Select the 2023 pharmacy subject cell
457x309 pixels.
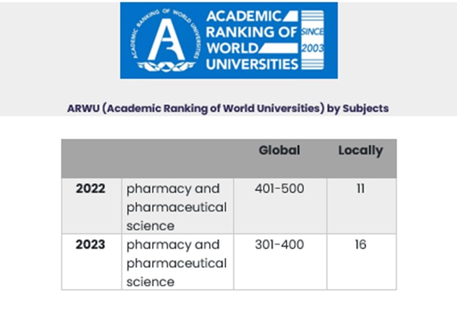pyautogui.click(x=176, y=263)
